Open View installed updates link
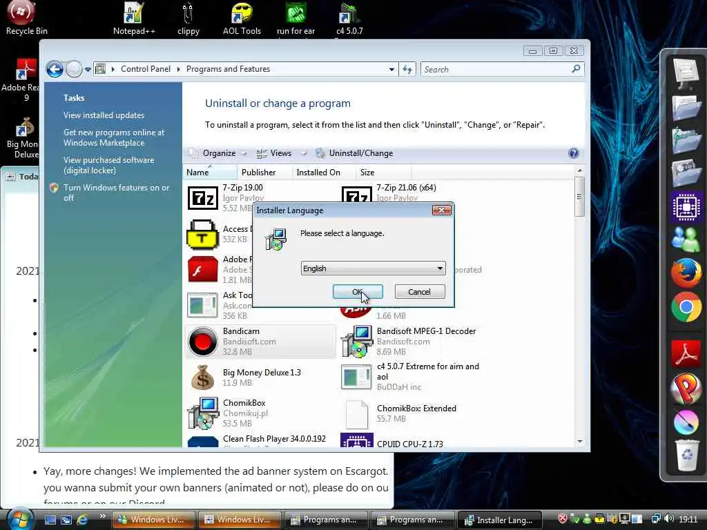 [104, 115]
